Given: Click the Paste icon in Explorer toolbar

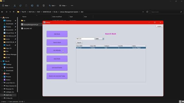Looking at the screenshot, I should pos(26,5).
